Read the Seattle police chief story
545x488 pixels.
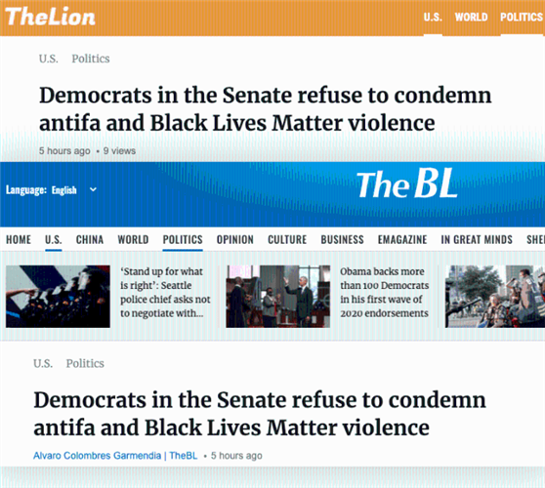(165, 293)
